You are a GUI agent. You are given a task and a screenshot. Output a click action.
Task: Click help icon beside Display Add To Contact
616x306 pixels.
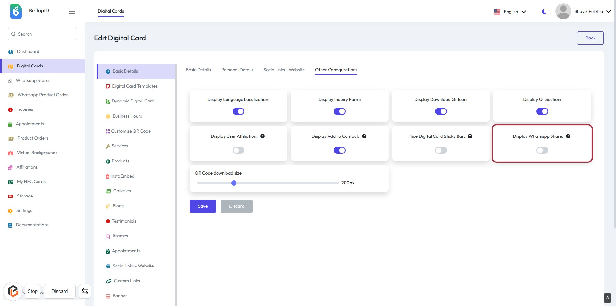coord(364,136)
